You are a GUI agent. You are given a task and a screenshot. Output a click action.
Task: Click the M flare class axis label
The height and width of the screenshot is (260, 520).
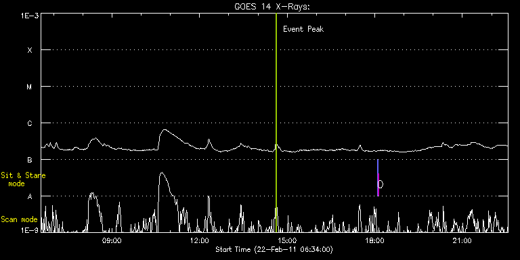30,87
